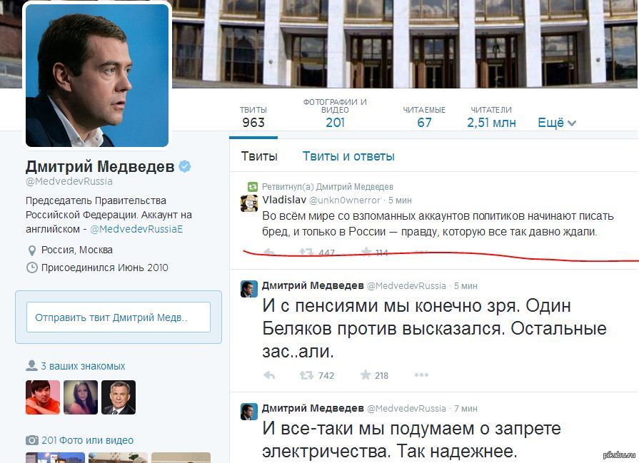Click the Отправить твит Дмитрий Медв.. field

pos(119,317)
